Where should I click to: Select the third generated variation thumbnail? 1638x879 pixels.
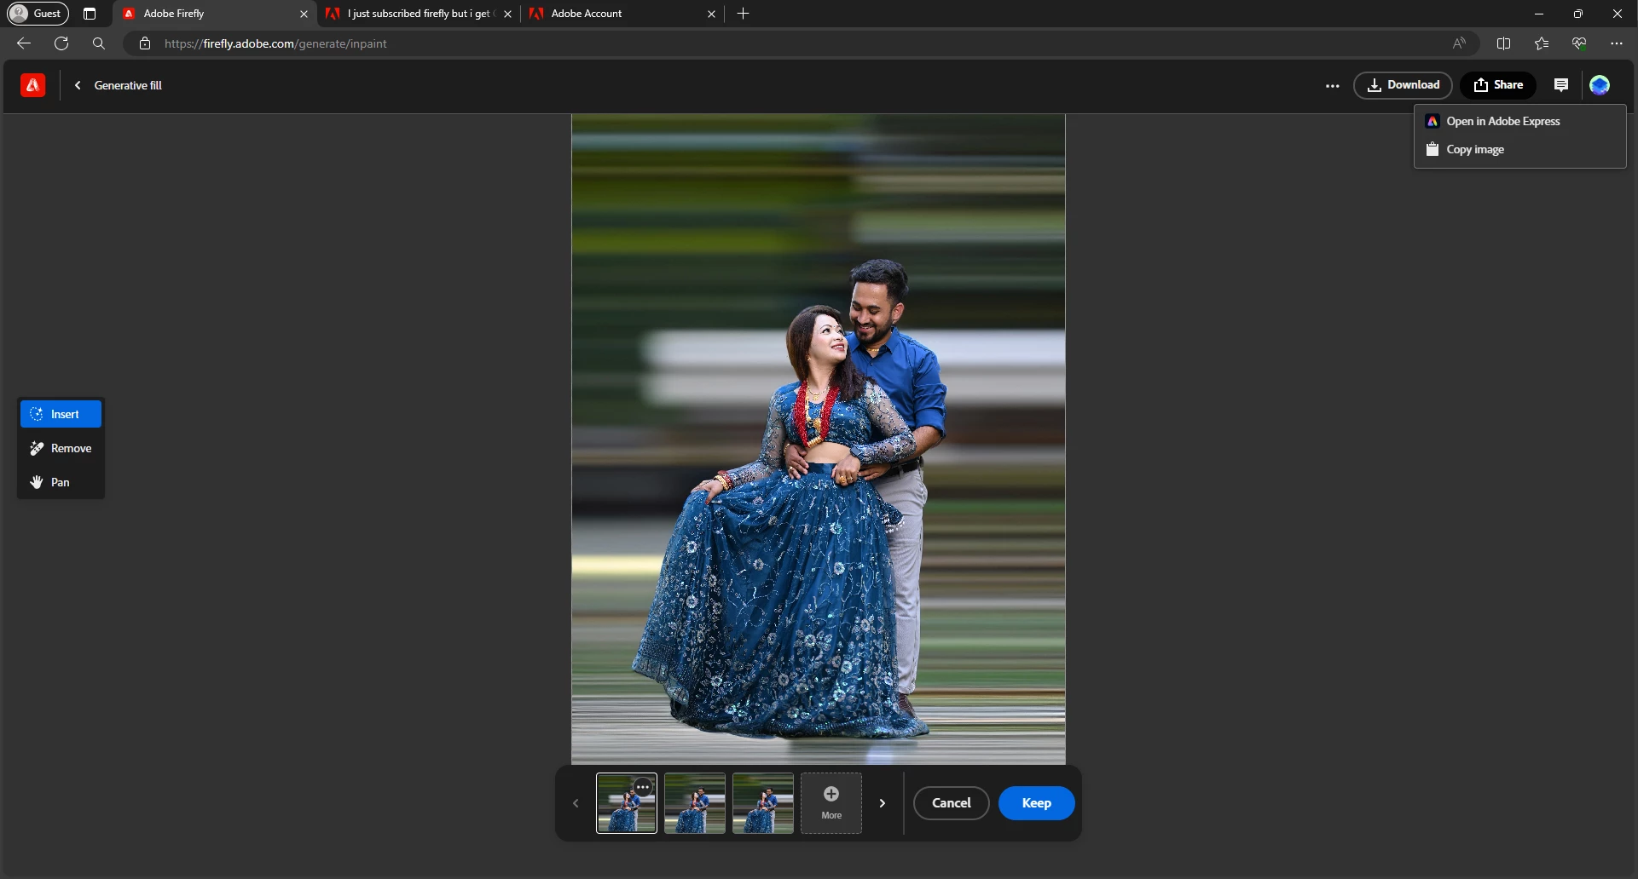click(x=763, y=803)
